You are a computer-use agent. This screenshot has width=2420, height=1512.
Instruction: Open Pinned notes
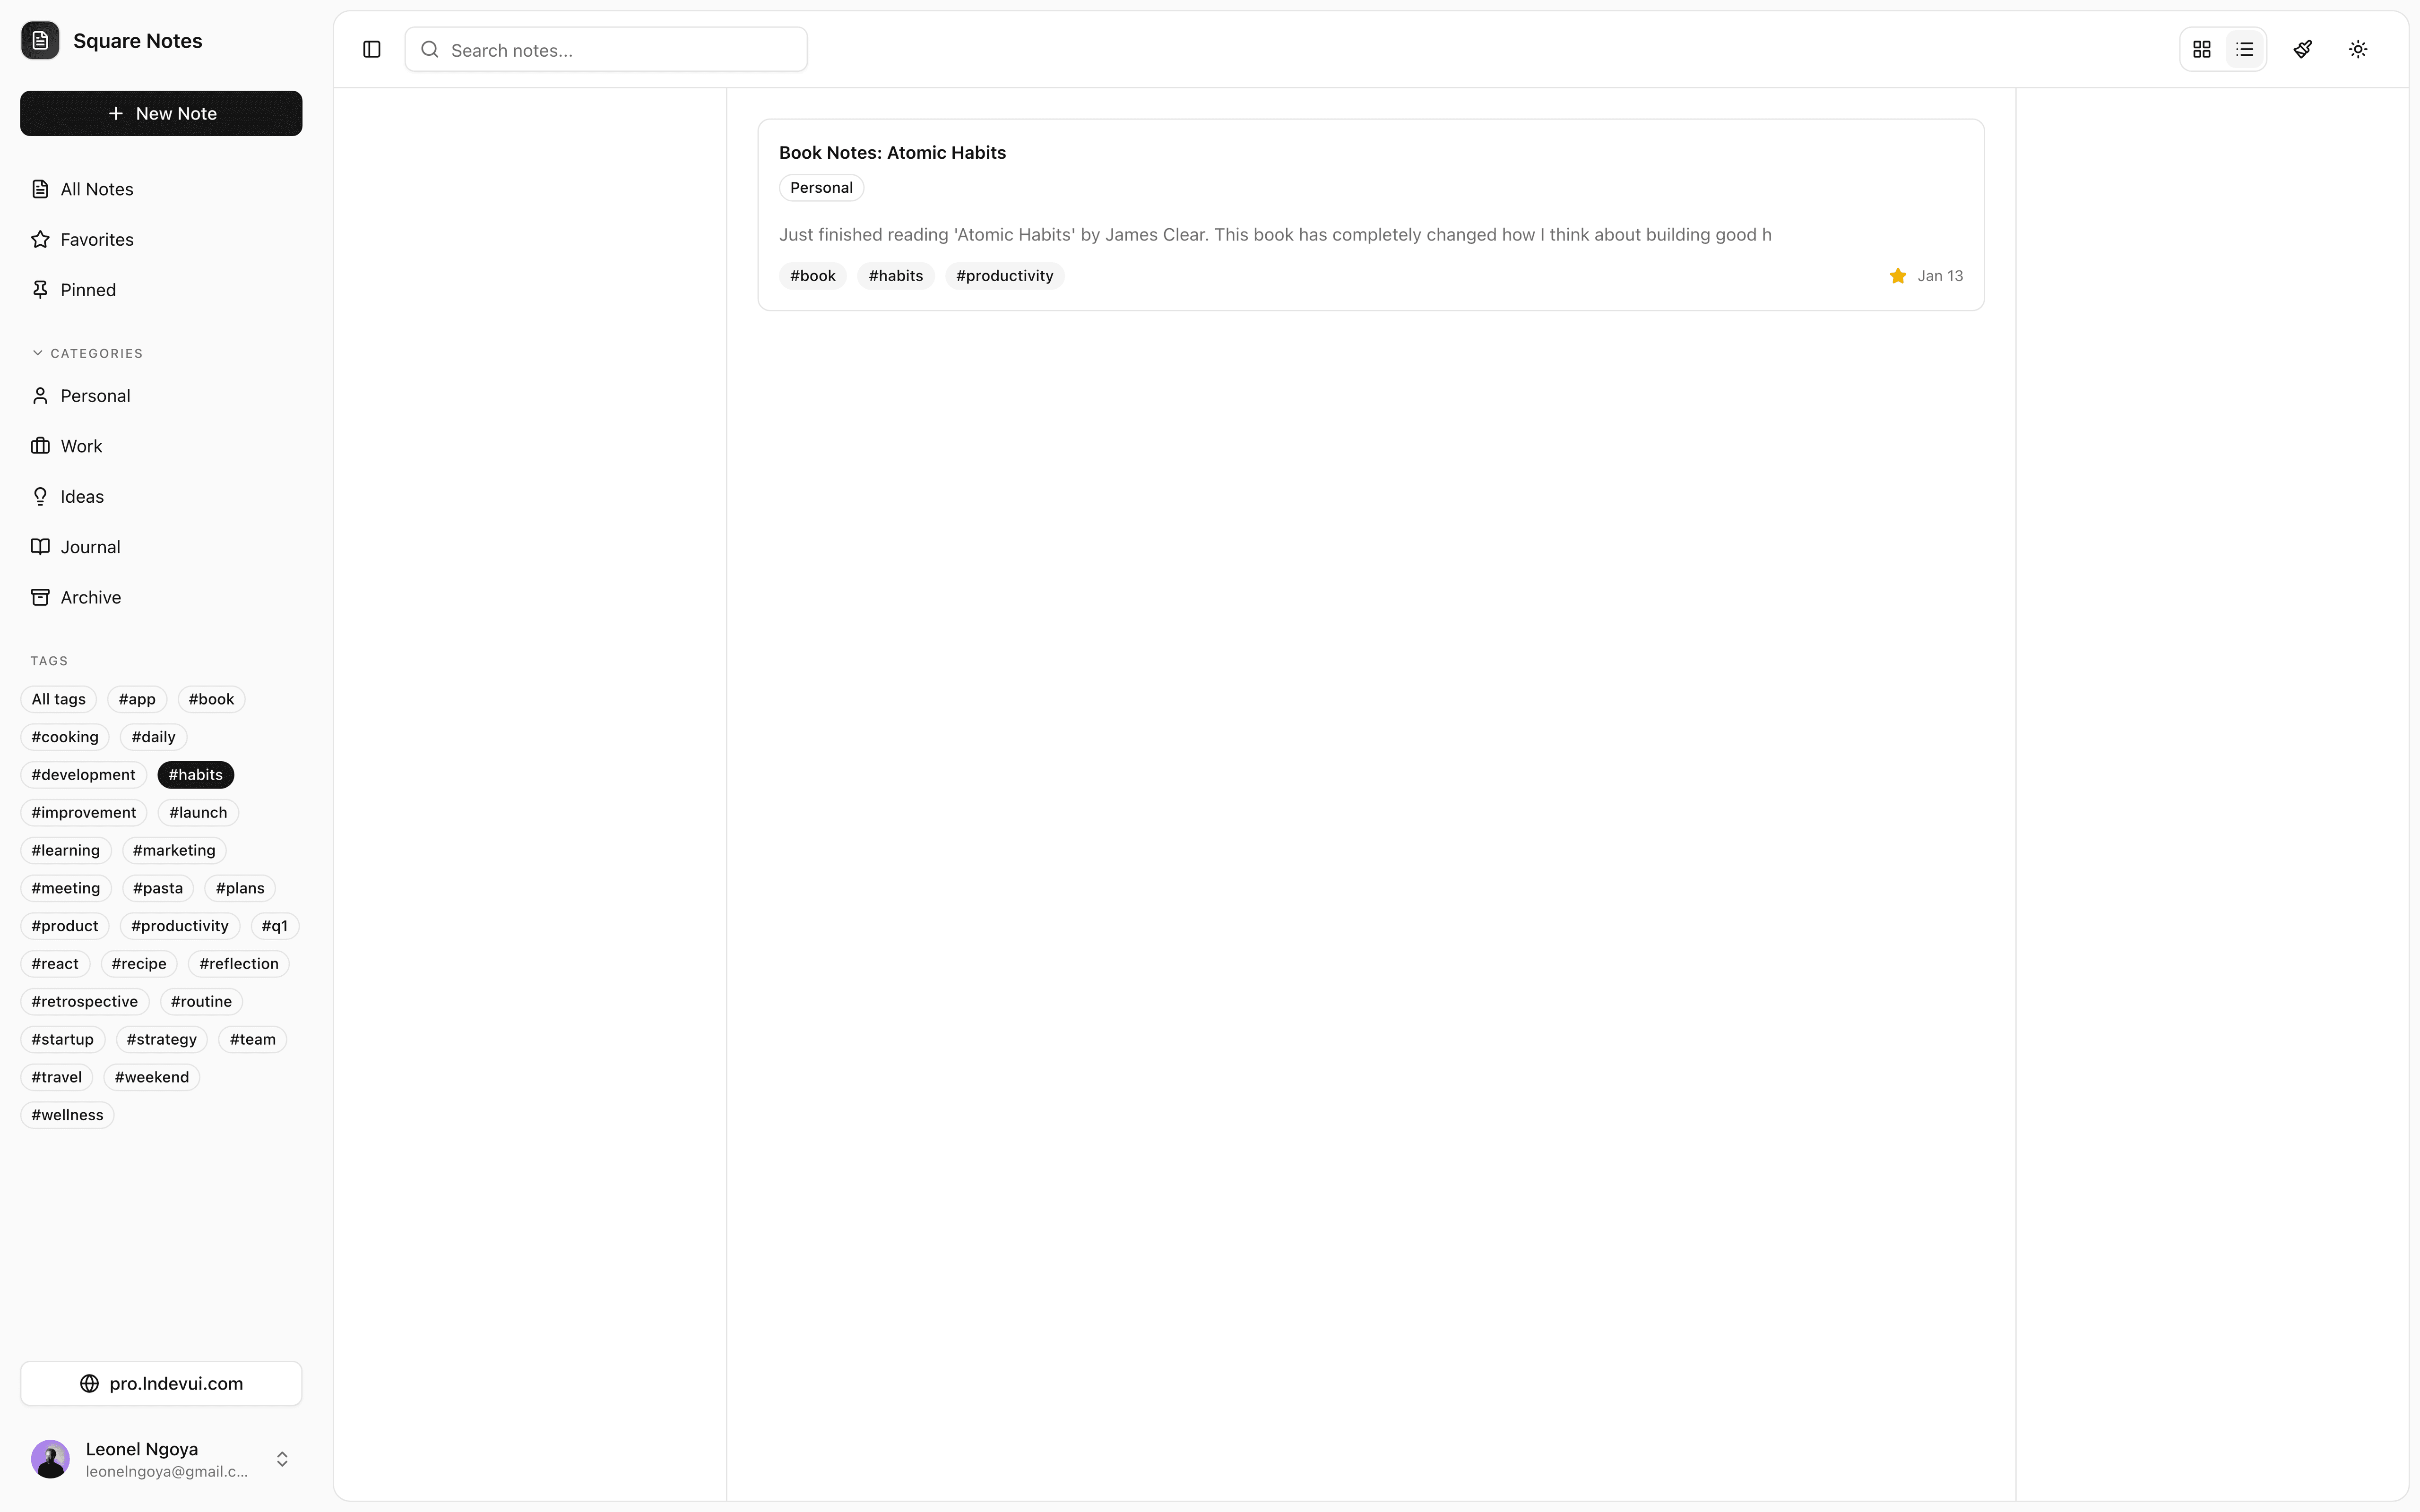161,290
